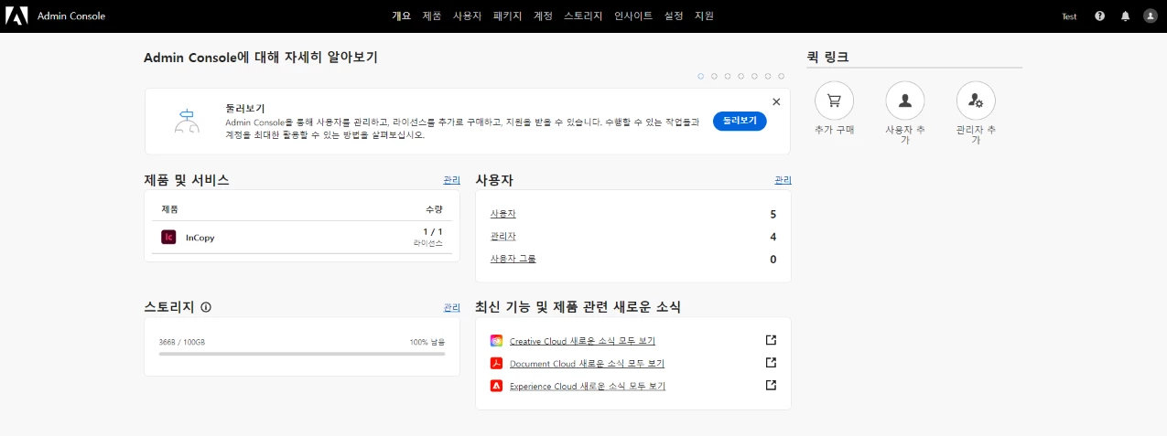
Task: Open the 사용자 link showing count 5
Action: coord(502,214)
